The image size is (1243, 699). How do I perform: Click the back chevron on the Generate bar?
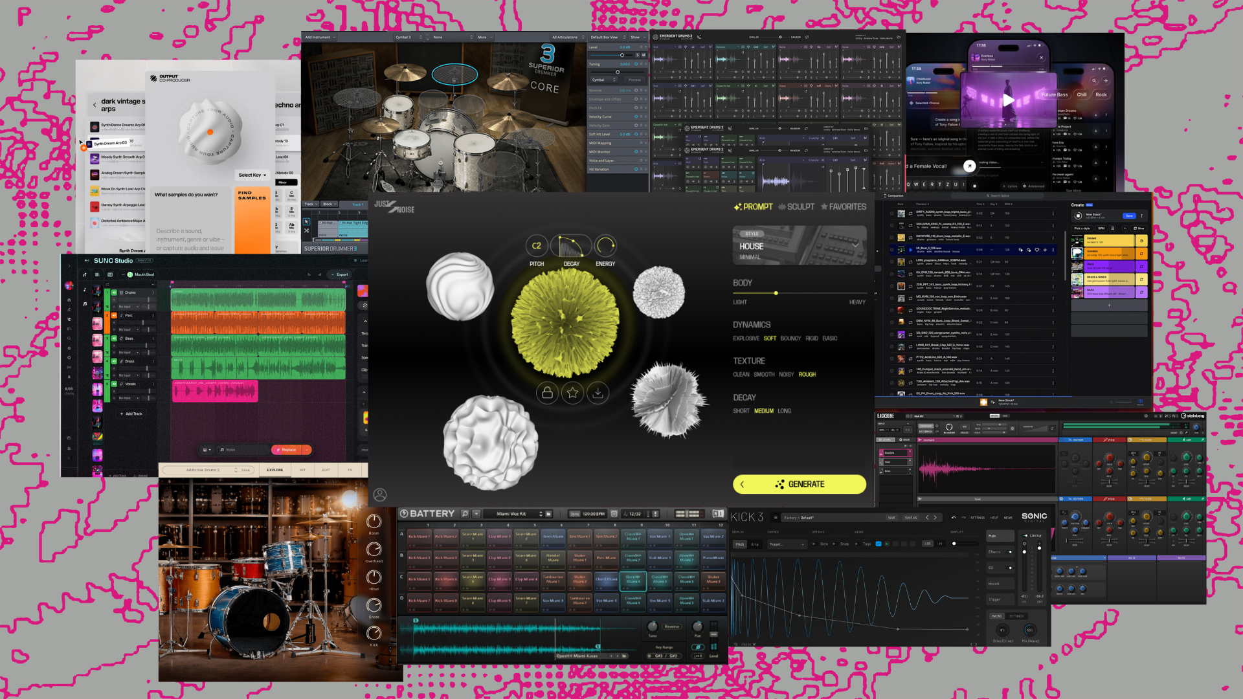click(x=742, y=484)
